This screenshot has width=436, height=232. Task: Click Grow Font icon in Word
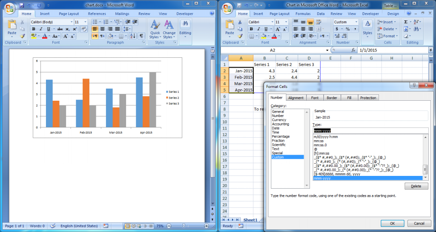coord(66,36)
